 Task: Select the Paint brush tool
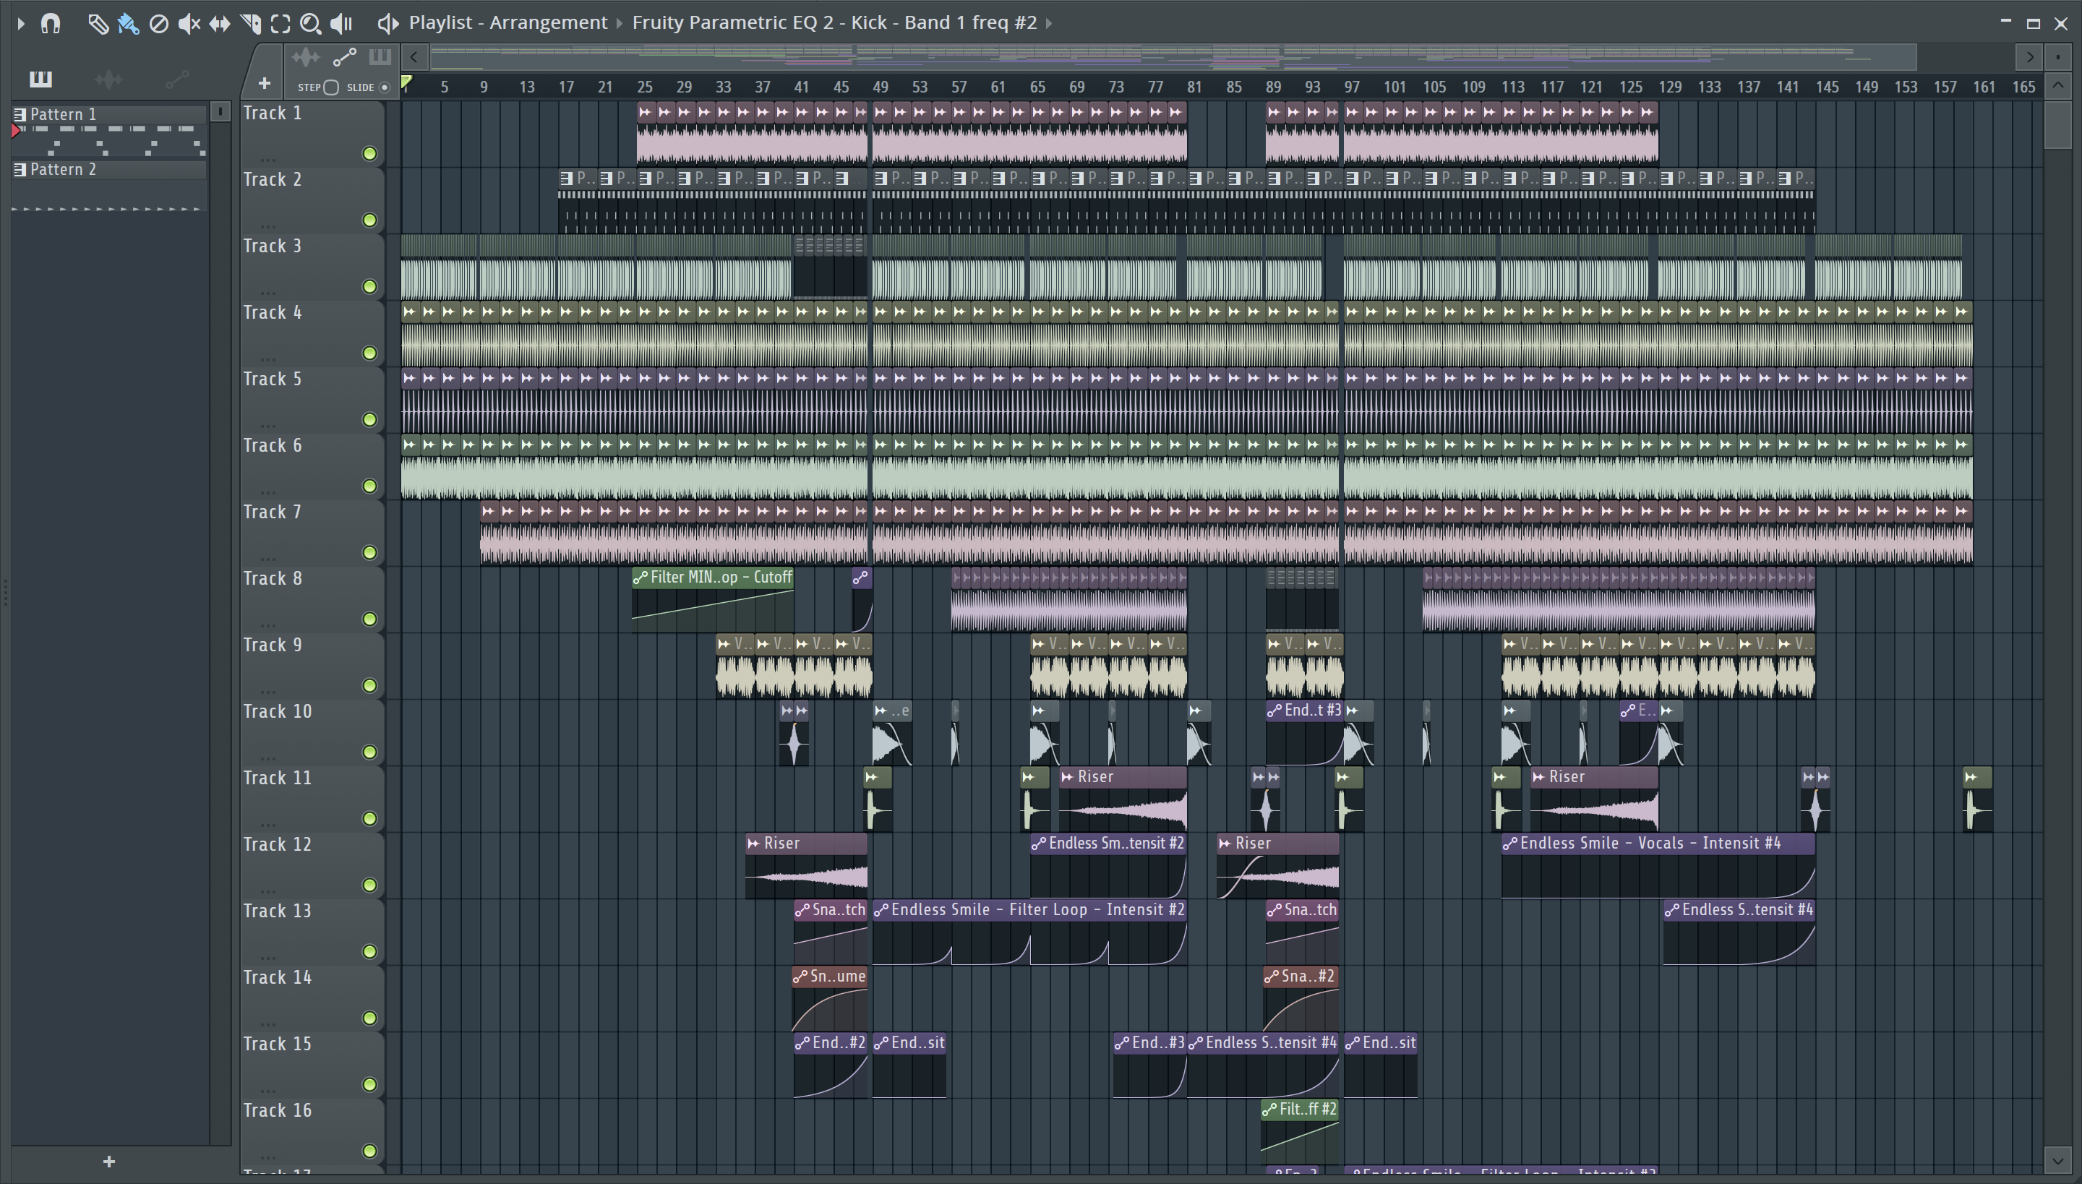click(128, 24)
